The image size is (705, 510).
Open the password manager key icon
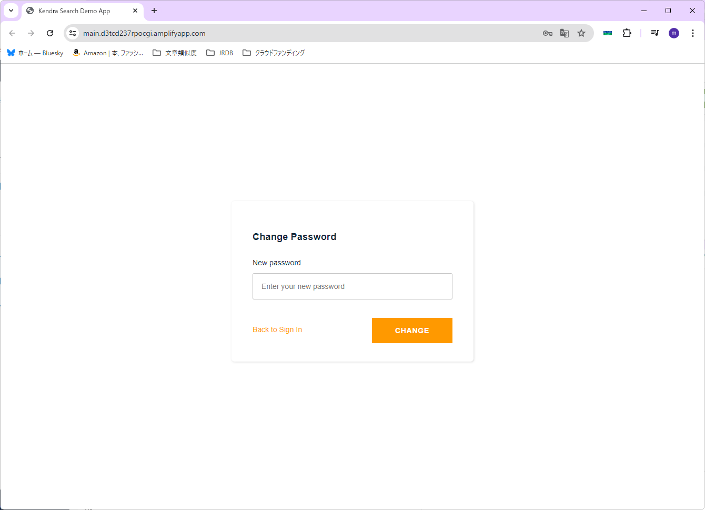point(548,33)
